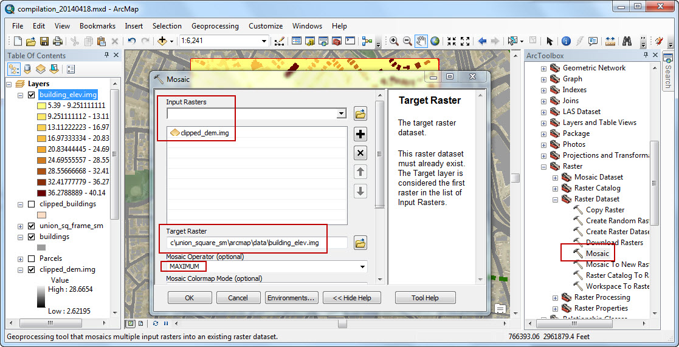679x347 pixels.
Task: Click the Paste icon in the standard toolbar
Action: tap(102, 41)
